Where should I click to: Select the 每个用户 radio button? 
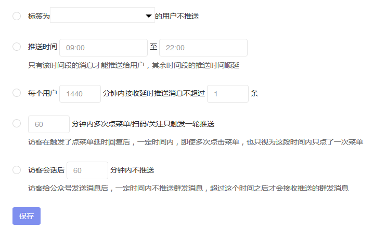click(x=17, y=93)
